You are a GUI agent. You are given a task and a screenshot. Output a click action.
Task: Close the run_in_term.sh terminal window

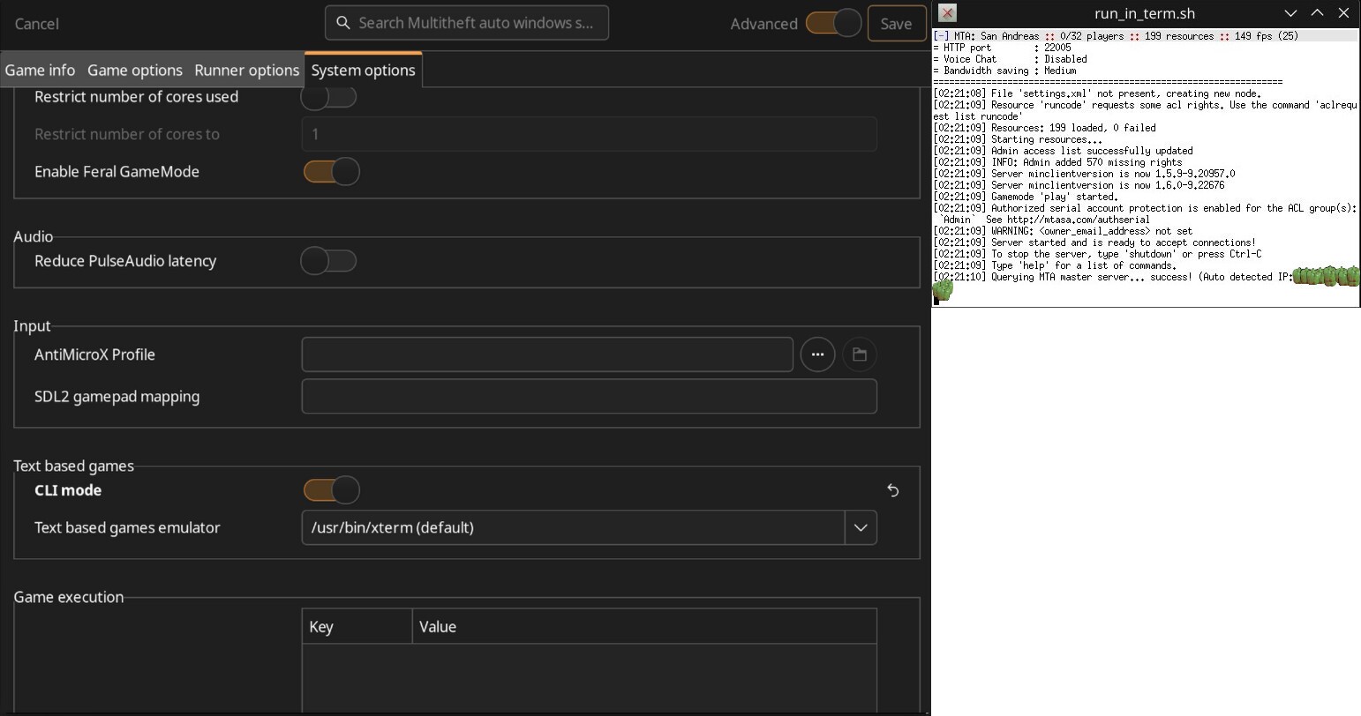pyautogui.click(x=1343, y=13)
